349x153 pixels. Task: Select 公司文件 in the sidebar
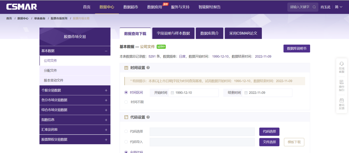pos(75,61)
